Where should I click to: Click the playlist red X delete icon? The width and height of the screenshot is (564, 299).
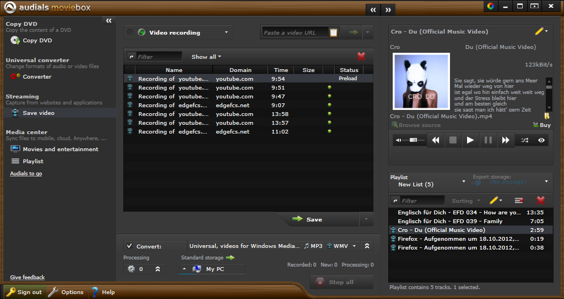[x=540, y=200]
